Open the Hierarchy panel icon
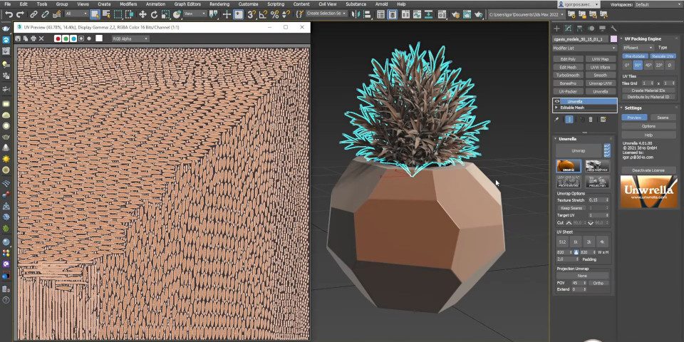The width and height of the screenshot is (684, 342). (x=579, y=28)
